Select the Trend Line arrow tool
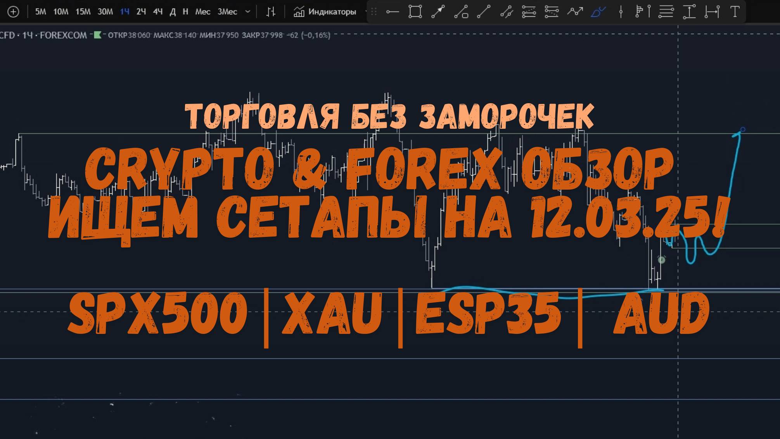The width and height of the screenshot is (780, 439). (437, 12)
